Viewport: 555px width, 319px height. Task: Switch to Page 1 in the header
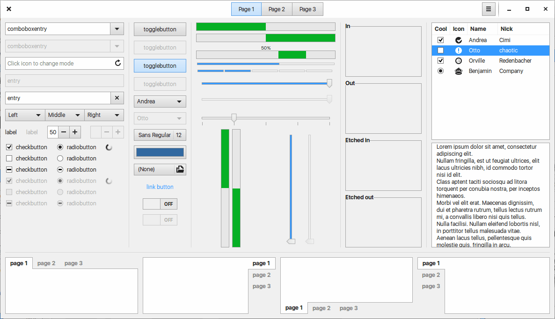[x=246, y=9]
